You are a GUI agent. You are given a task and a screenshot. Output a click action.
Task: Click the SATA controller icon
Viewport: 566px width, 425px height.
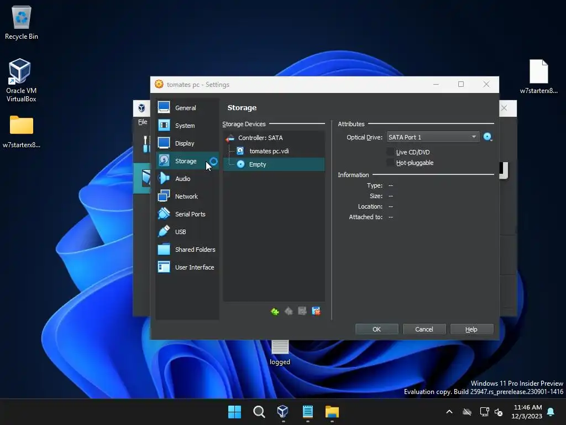tap(230, 138)
